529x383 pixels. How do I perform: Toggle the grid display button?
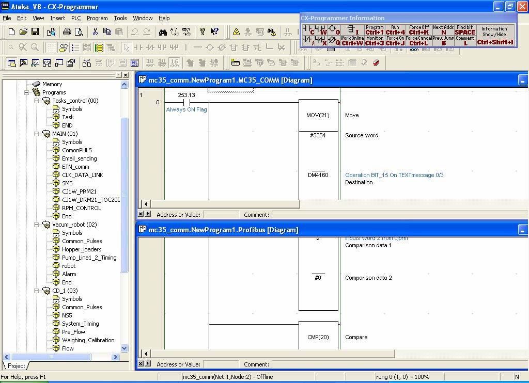pos(51,47)
